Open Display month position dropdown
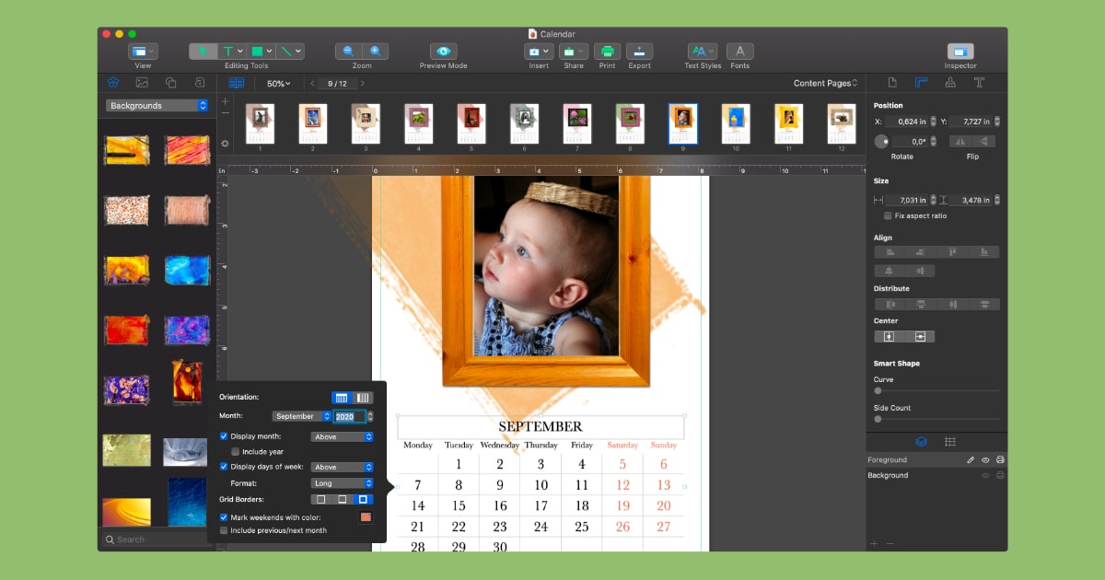1105x580 pixels. coord(343,436)
